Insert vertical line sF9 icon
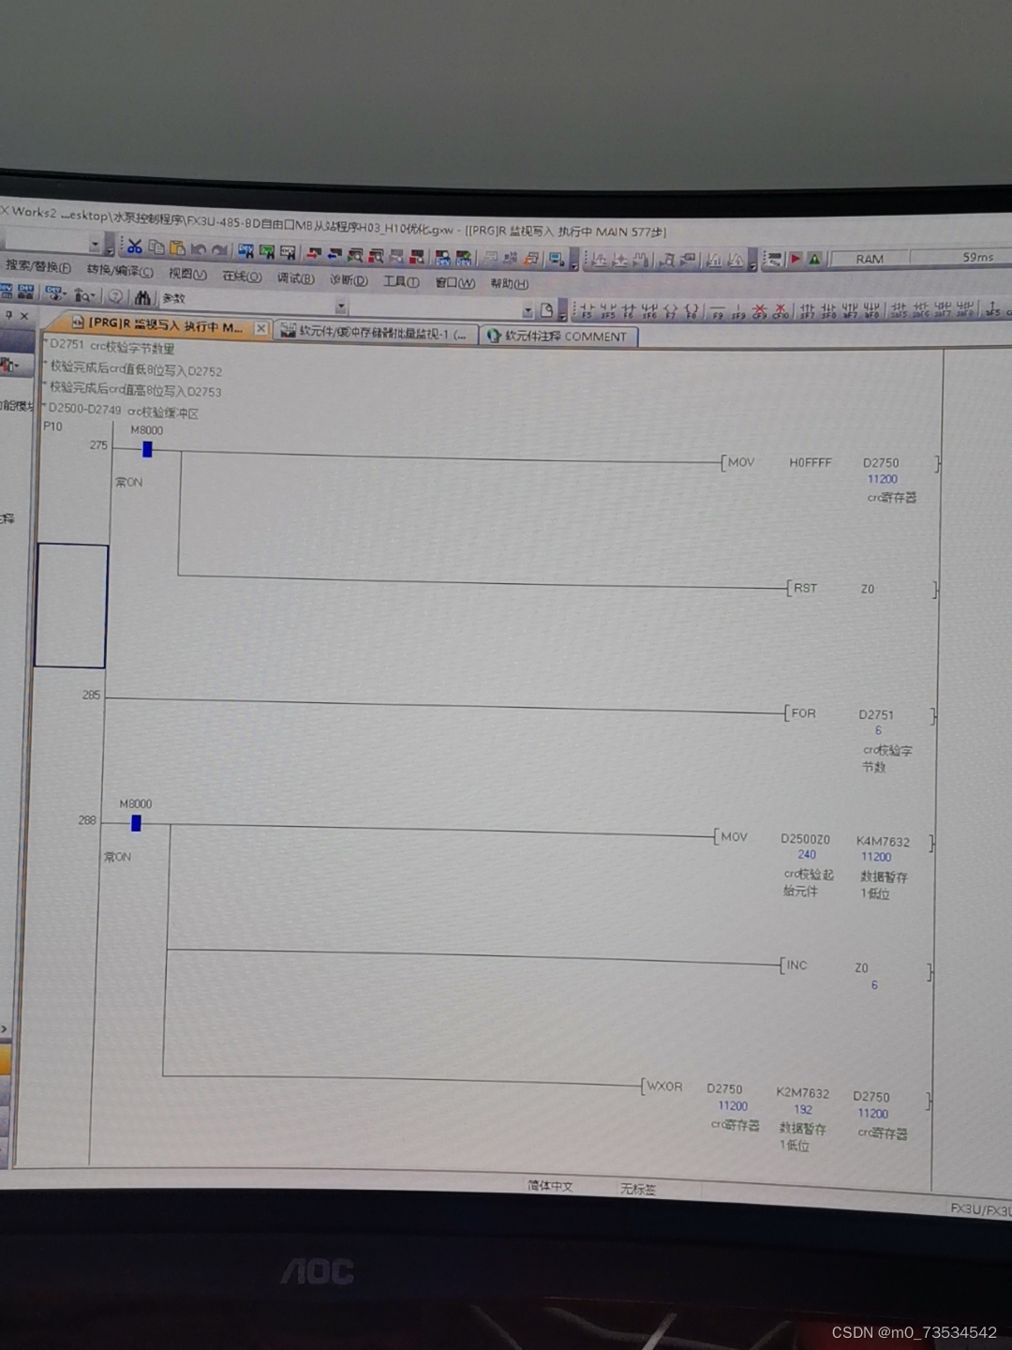Viewport: 1012px width, 1350px height. click(738, 311)
